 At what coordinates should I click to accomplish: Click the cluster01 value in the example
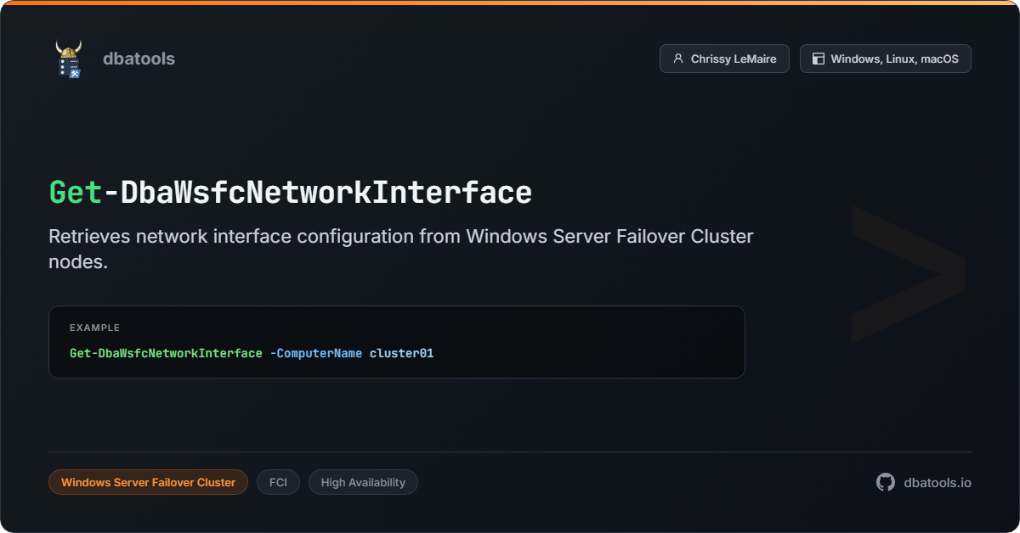coord(402,353)
